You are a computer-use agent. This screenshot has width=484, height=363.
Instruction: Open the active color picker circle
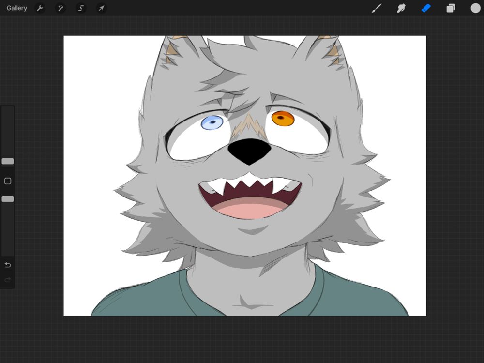475,8
